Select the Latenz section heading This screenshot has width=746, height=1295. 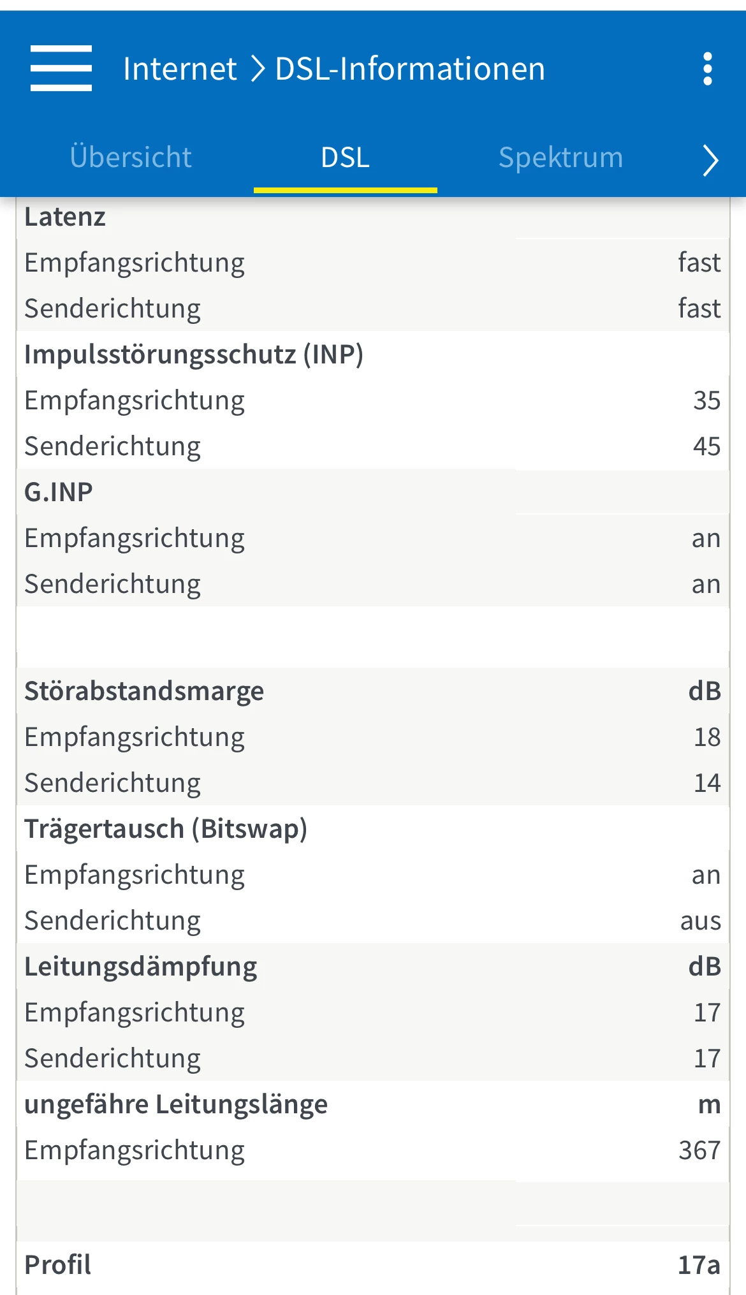coord(65,217)
